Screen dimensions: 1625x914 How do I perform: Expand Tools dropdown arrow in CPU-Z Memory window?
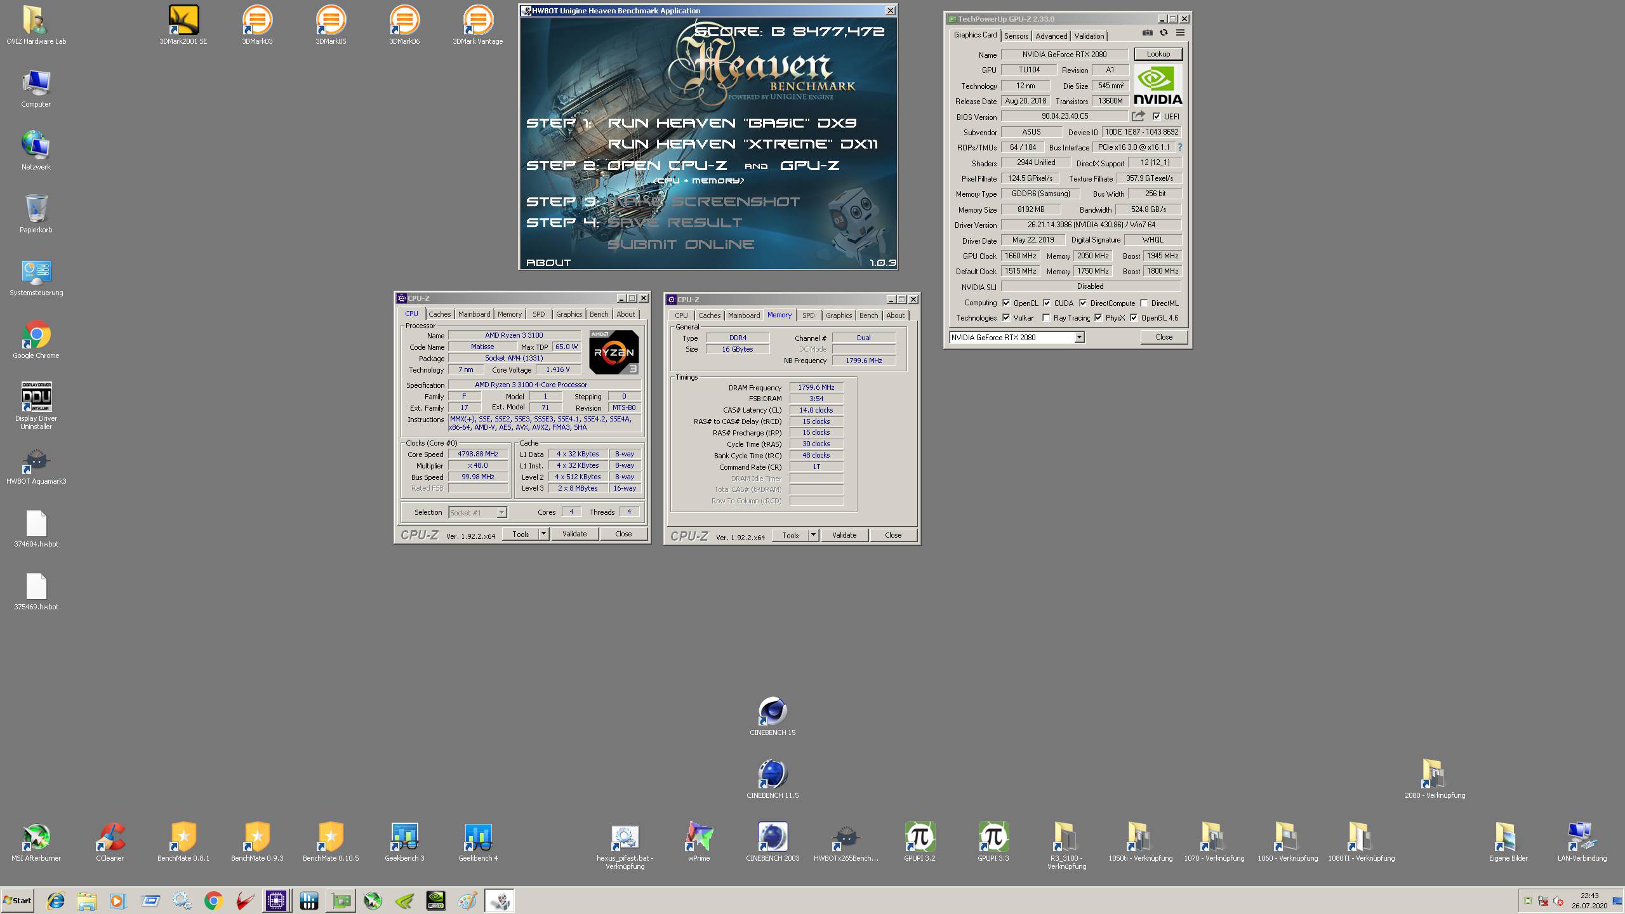pos(813,535)
